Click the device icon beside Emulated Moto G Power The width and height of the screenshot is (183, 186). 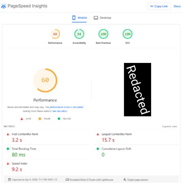[x=67, y=180]
